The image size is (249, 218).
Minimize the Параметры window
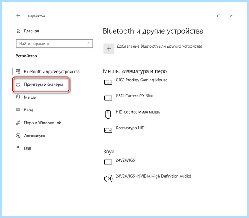click(x=207, y=16)
